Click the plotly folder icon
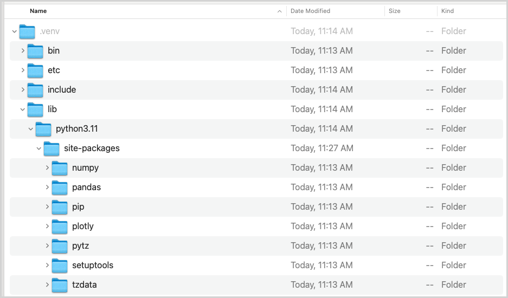 [60, 226]
